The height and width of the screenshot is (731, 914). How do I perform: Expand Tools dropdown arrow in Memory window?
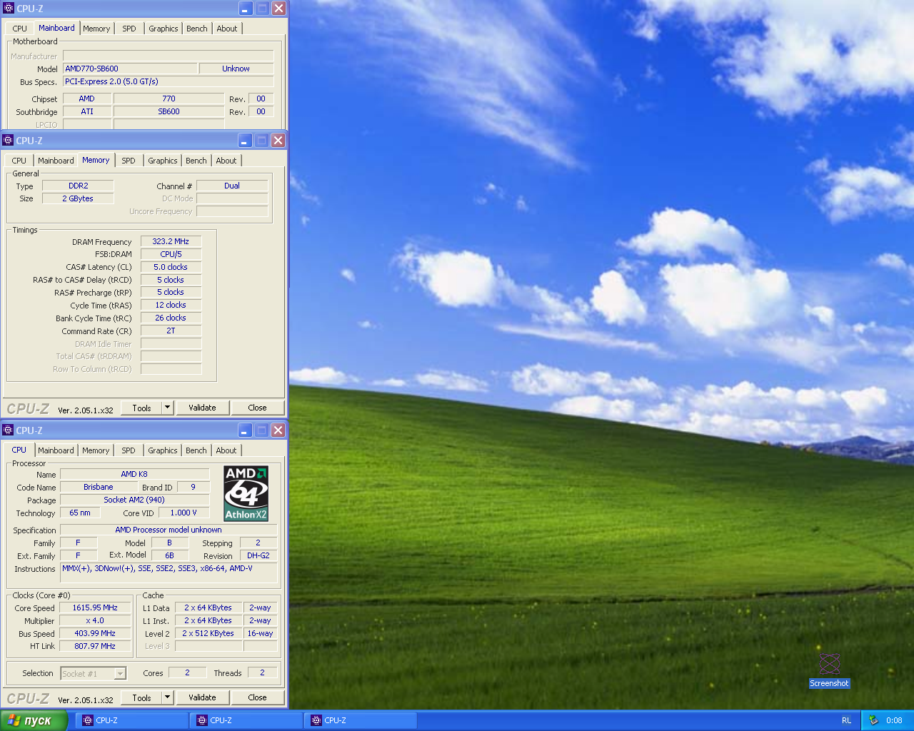coord(168,408)
